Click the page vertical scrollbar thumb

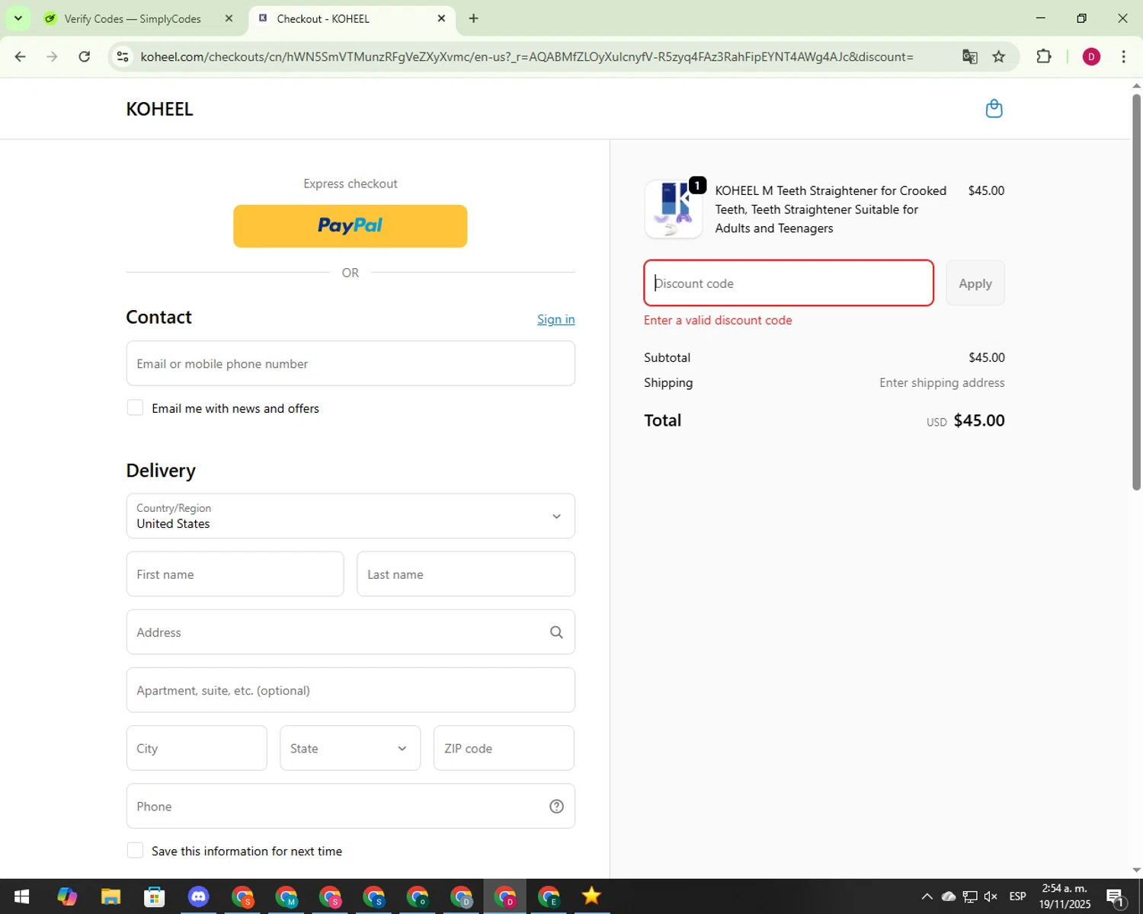click(1136, 291)
